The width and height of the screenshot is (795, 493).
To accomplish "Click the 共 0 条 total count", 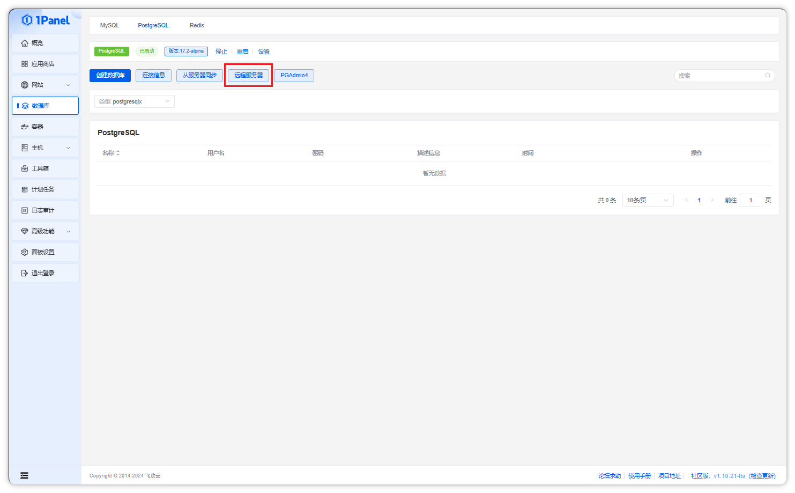I will (x=607, y=200).
